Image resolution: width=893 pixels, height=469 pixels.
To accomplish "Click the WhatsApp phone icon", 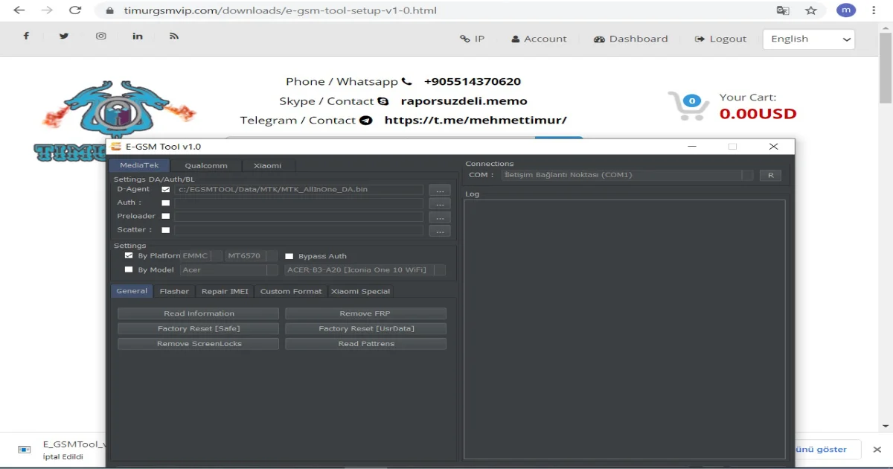I will tap(406, 82).
